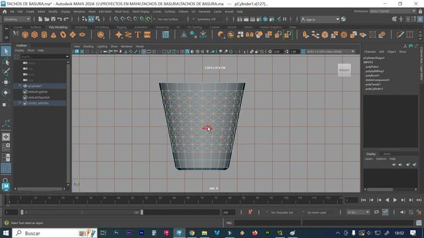Open the Modeling menu set dropdown

[17, 19]
